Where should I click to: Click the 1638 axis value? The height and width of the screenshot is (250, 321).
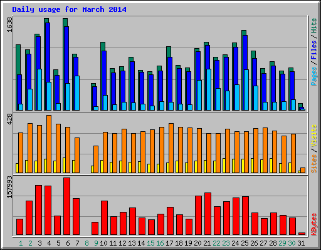click(9, 24)
